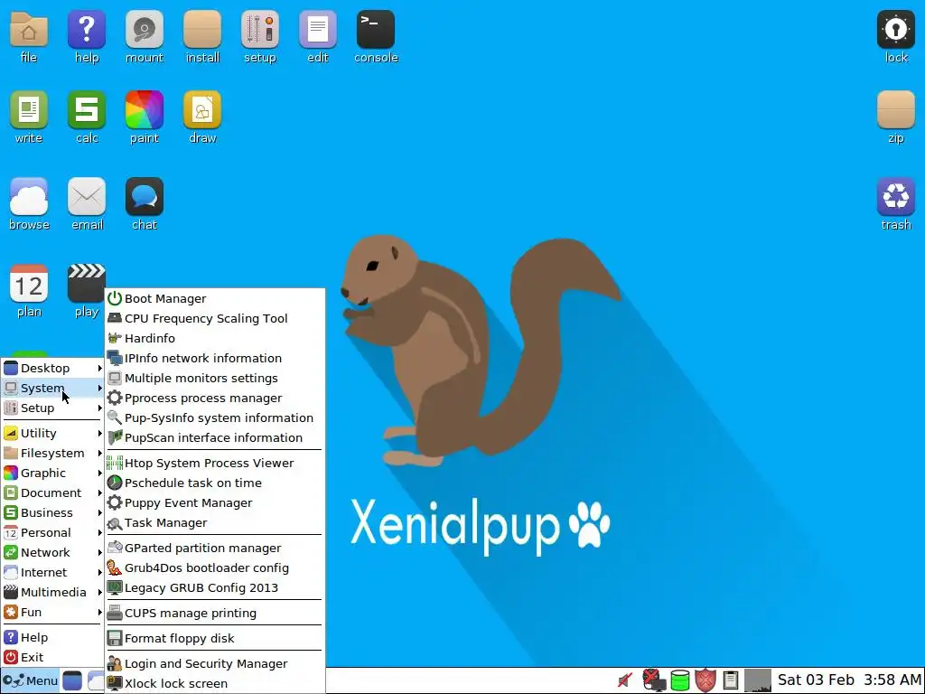Open Multiple monitors settings

click(x=215, y=379)
